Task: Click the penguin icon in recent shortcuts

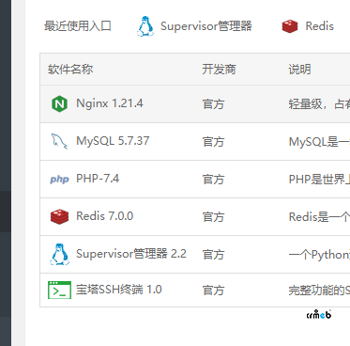Action: coord(145,26)
